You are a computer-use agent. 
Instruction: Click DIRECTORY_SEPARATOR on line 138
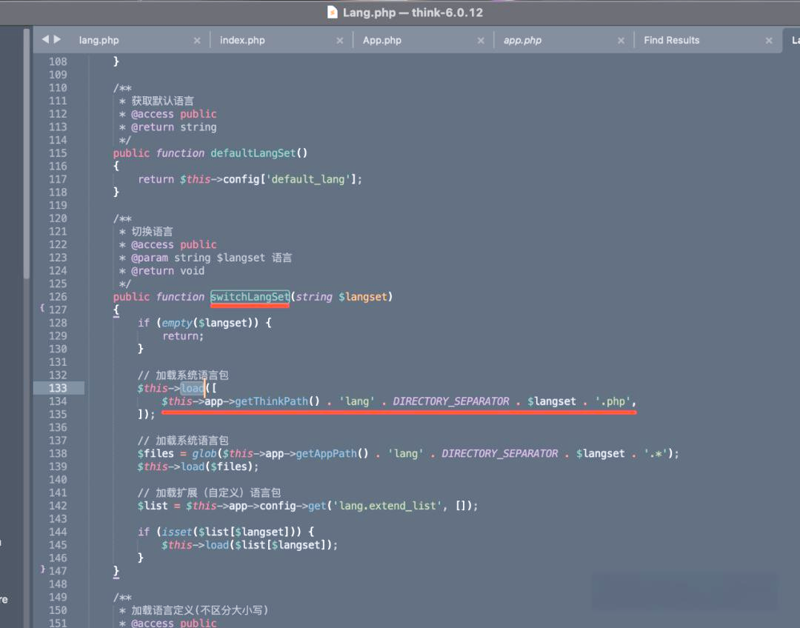click(500, 453)
